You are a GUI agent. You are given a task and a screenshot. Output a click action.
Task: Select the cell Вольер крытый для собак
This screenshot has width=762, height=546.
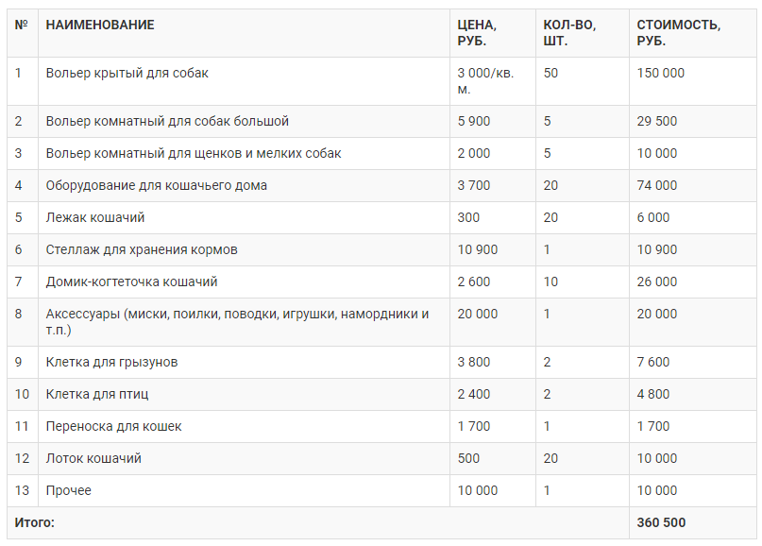click(x=244, y=81)
